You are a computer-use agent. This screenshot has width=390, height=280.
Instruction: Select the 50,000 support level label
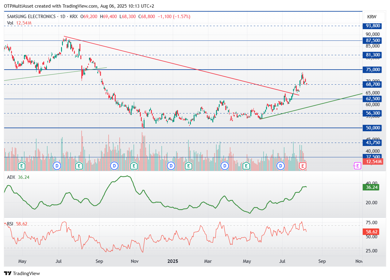click(x=373, y=128)
